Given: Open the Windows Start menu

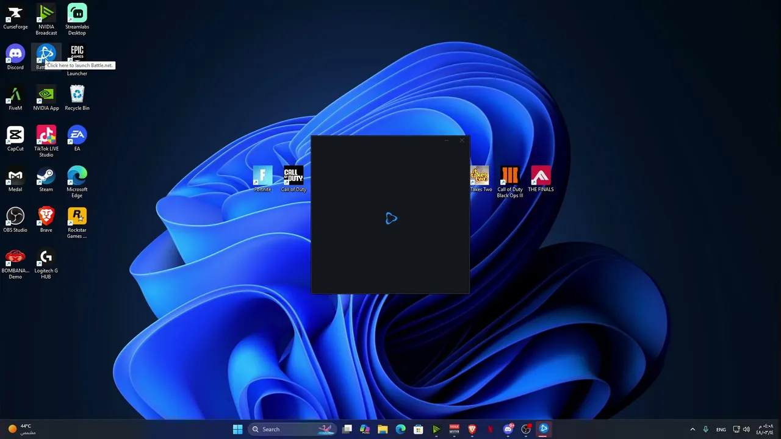Looking at the screenshot, I should coord(237,429).
